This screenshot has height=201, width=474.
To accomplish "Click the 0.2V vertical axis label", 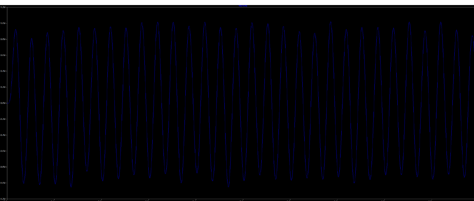I will [3, 87].
